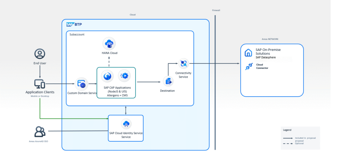
Task: Select the gear with play arrow icon
Action: [x=124, y=76]
